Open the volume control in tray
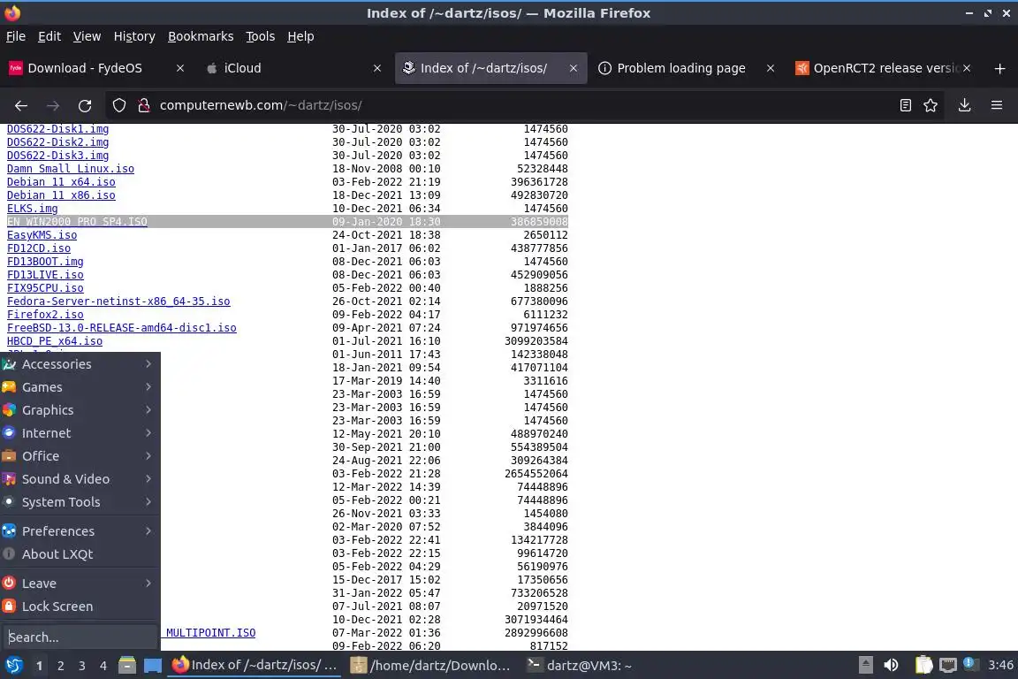Image resolution: width=1018 pixels, height=679 pixels. pos(892,666)
